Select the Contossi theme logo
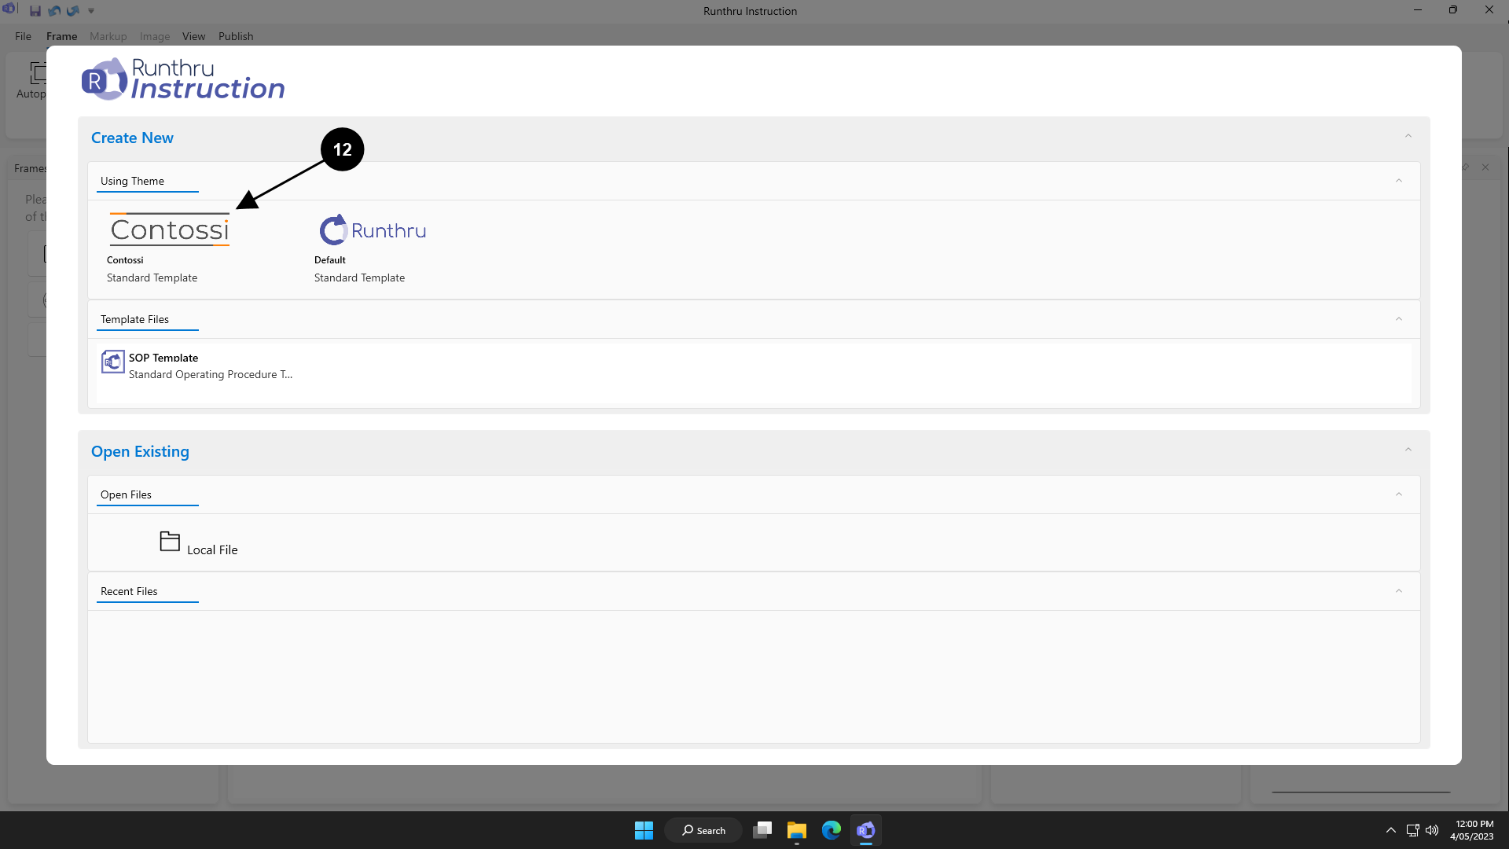 pyautogui.click(x=170, y=230)
